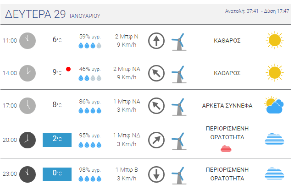Screen dimensions: 294x190
Task: Click the Ανατολή 07:41 sunrise text
Action: click(242, 11)
